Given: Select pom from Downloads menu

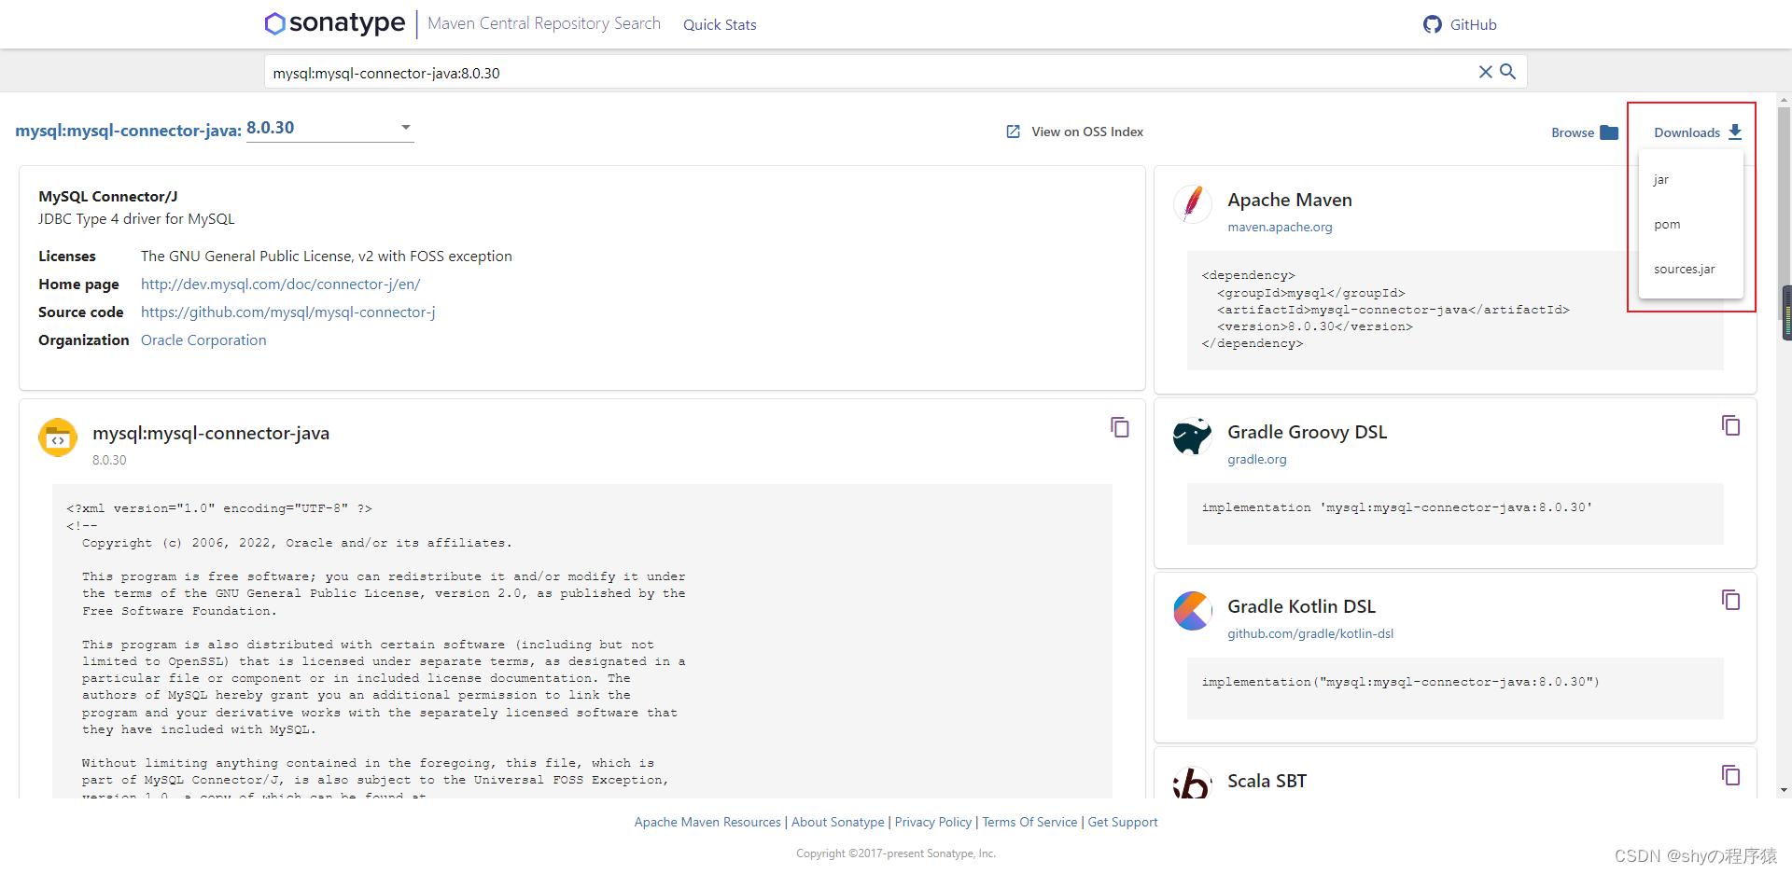Looking at the screenshot, I should point(1690,224).
